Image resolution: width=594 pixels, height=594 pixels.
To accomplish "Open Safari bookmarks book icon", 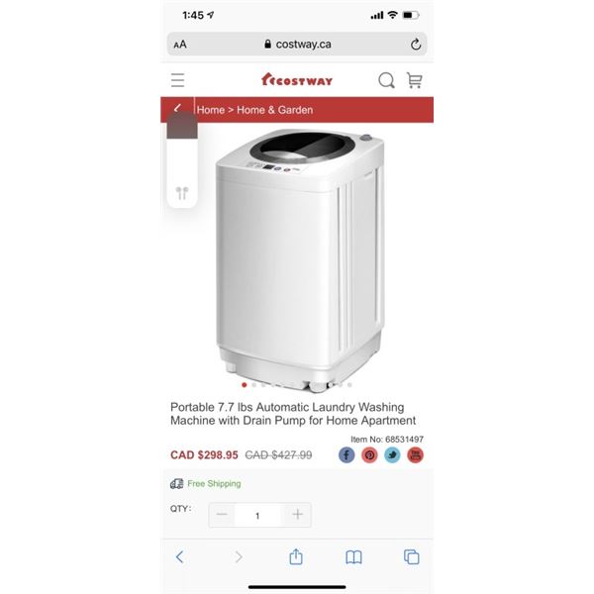I will pyautogui.click(x=353, y=557).
